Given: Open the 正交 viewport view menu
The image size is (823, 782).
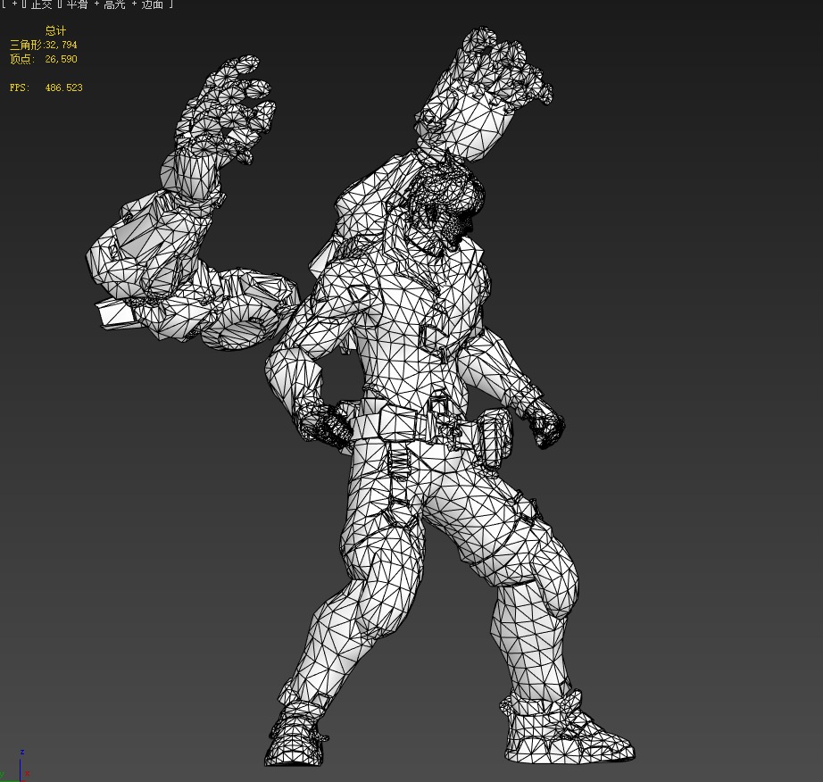Looking at the screenshot, I should point(41,4).
